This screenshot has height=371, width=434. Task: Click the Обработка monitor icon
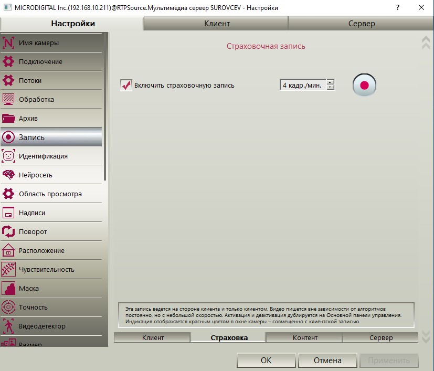8,99
